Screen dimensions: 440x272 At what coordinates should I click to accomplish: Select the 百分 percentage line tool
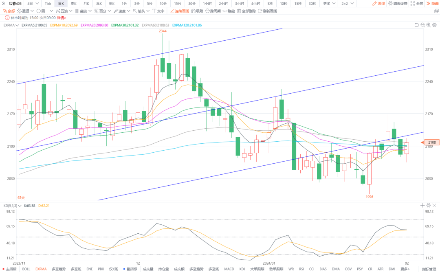tap(100, 11)
